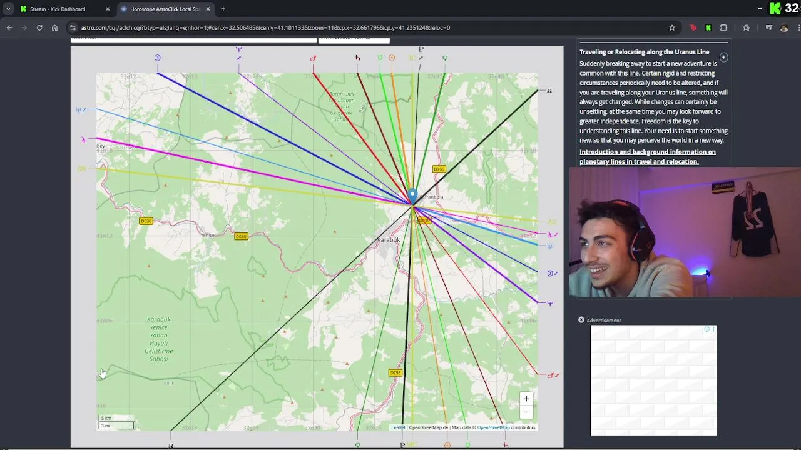
Task: Click the Neptune trident symbol above the map
Action: [238, 51]
